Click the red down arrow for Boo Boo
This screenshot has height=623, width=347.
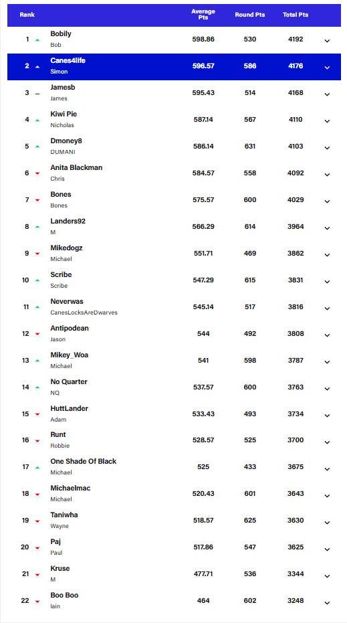tap(37, 602)
